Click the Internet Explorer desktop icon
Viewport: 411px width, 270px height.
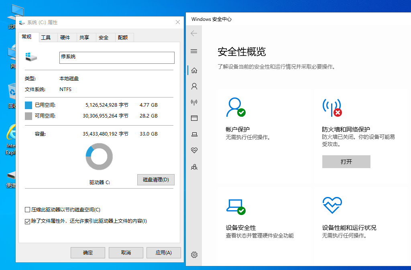click(x=11, y=132)
